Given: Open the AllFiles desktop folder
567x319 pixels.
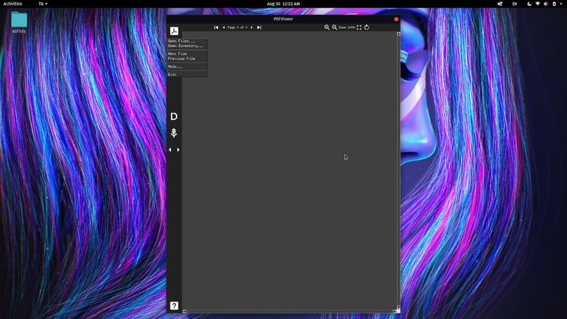Looking at the screenshot, I should tap(19, 23).
